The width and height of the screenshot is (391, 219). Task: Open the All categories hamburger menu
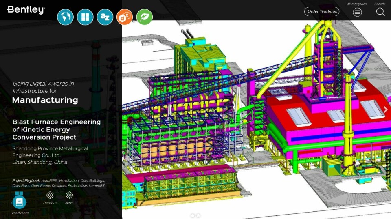pos(357,12)
